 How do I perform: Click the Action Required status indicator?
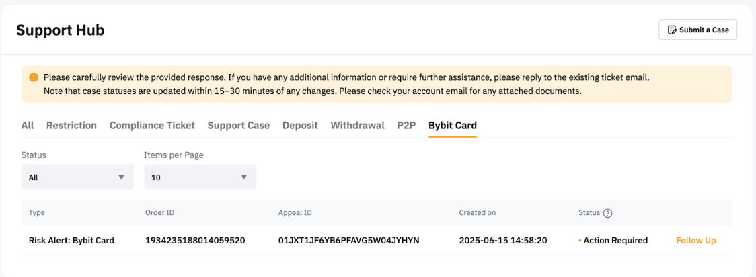615,240
